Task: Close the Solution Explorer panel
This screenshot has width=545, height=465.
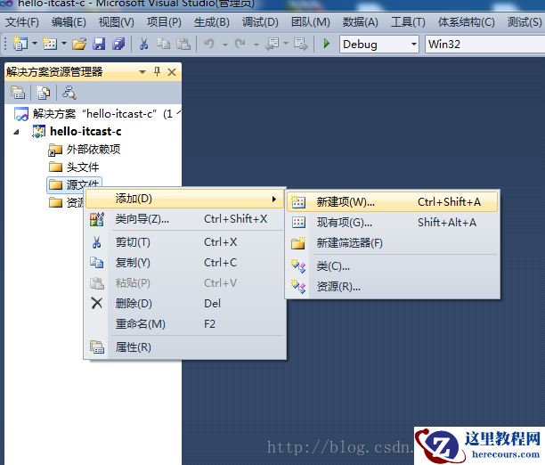Action: point(172,72)
